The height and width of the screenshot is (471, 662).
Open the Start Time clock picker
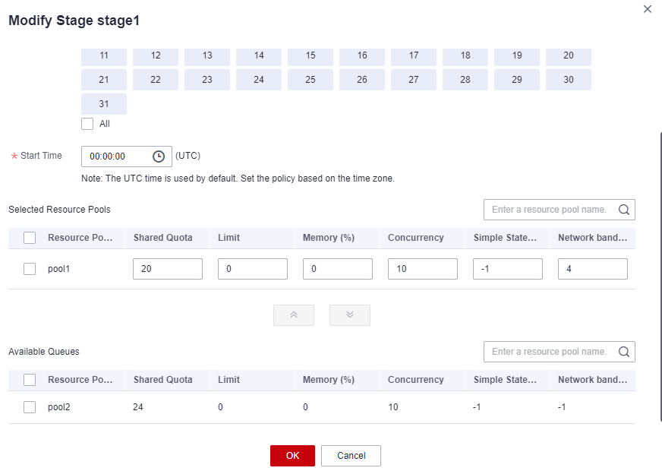coord(159,156)
